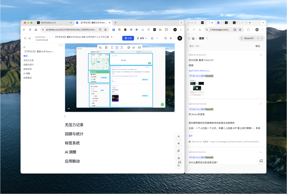Screen dimensions: 287x194
Task: Bookmark the Feishu page with star
Action: (105, 30)
